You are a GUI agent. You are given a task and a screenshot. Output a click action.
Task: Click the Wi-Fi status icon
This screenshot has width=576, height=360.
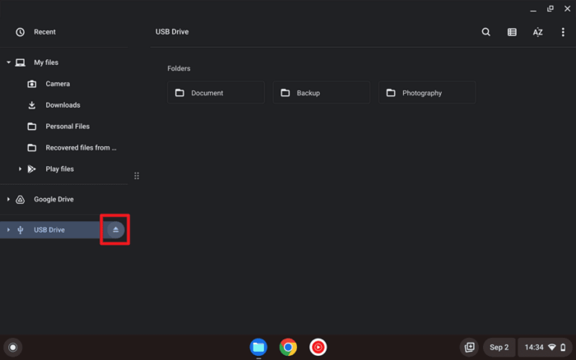pyautogui.click(x=552, y=347)
